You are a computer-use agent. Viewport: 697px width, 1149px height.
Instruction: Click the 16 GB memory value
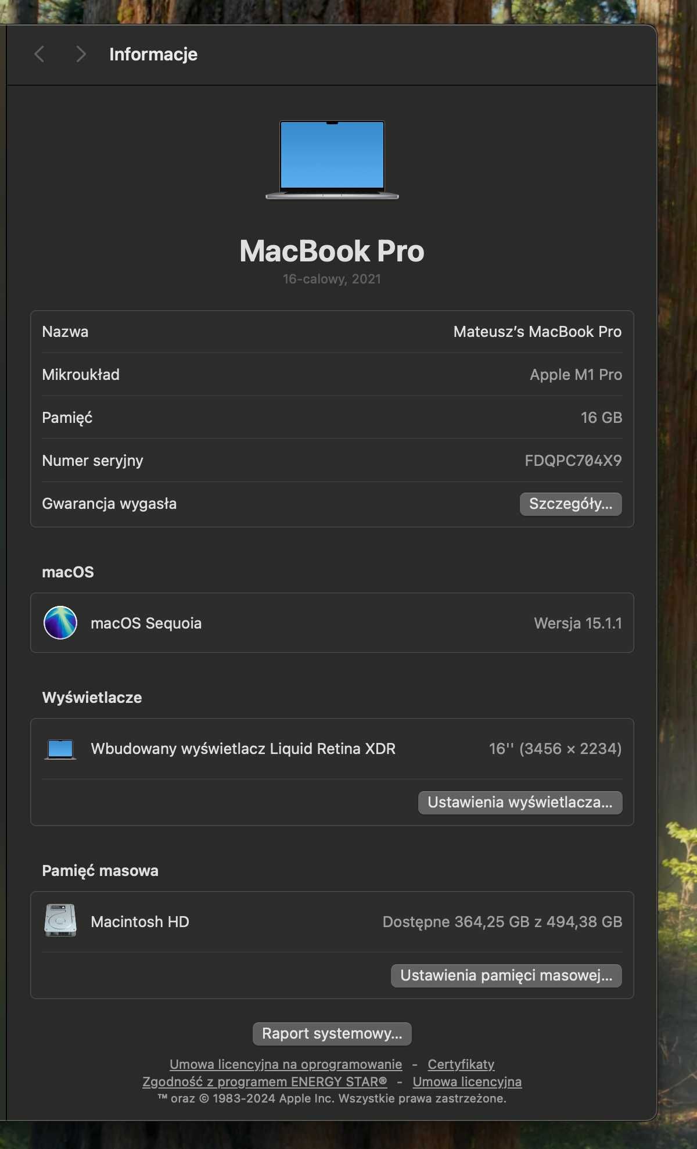(601, 418)
